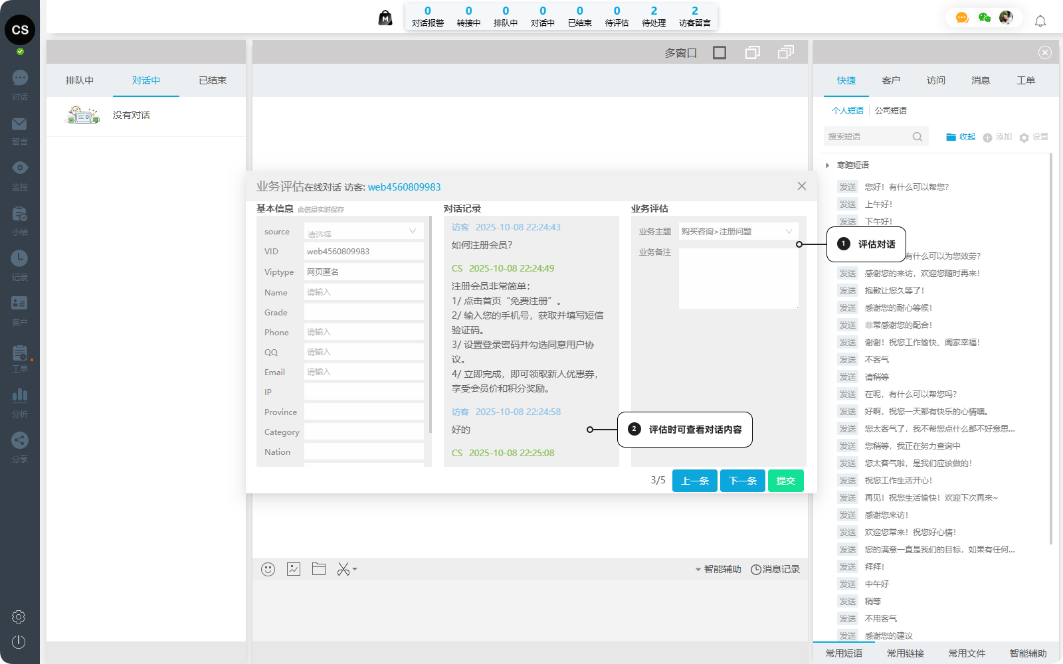Open the 业务主题 dropdown
The image size is (1063, 664).
pos(737,232)
